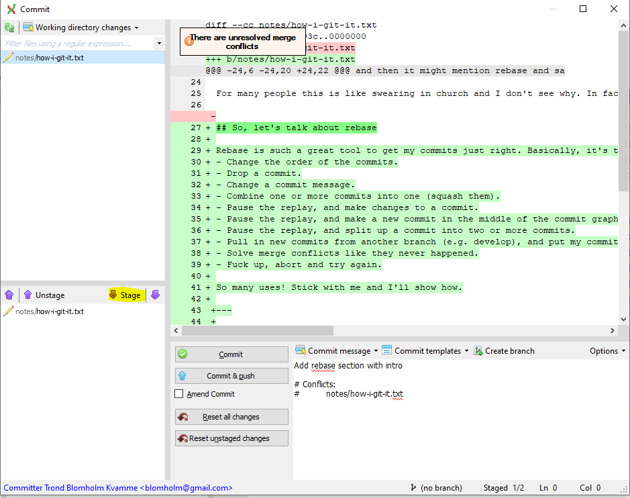This screenshot has height=498, width=630.
Task: Click the stage all files arrow icon
Action: (155, 295)
